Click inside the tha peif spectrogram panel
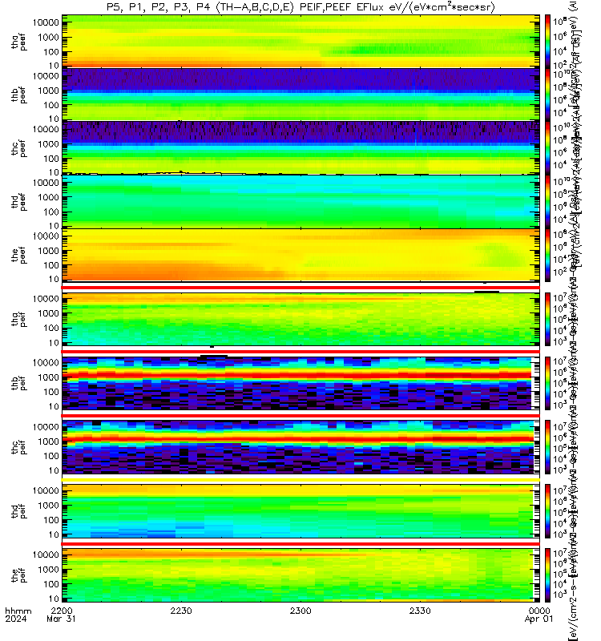The image size is (601, 641). coord(300,319)
